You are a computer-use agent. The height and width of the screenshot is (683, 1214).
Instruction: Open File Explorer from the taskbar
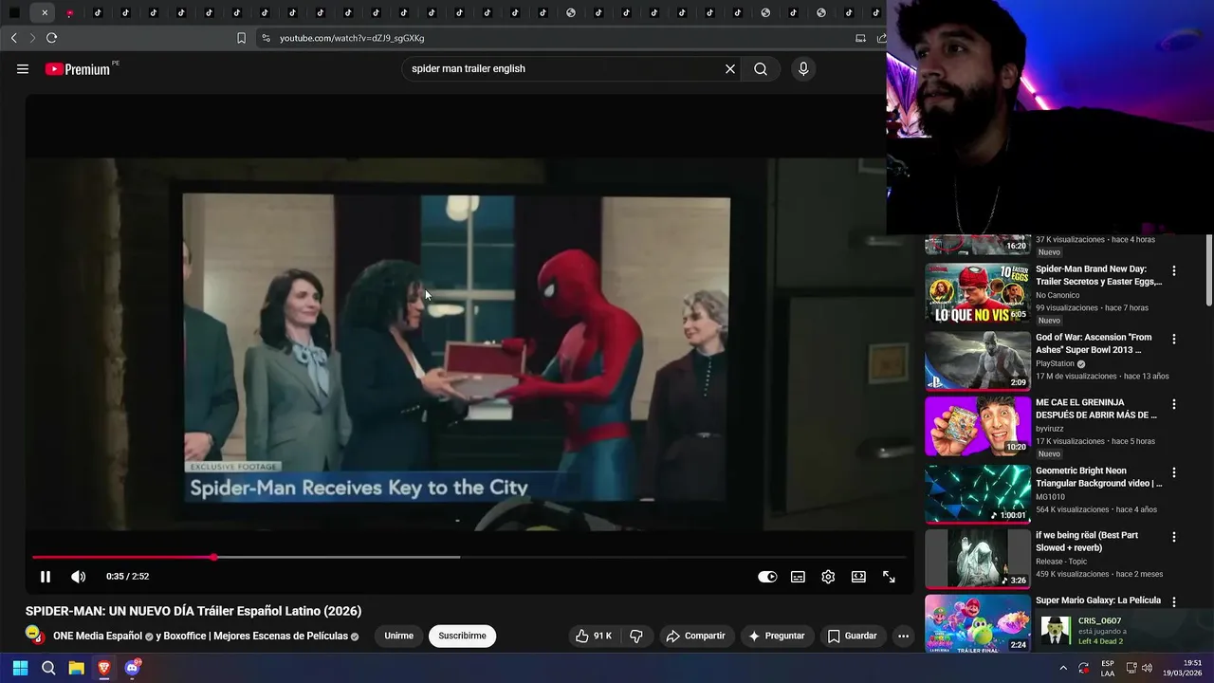pos(77,668)
